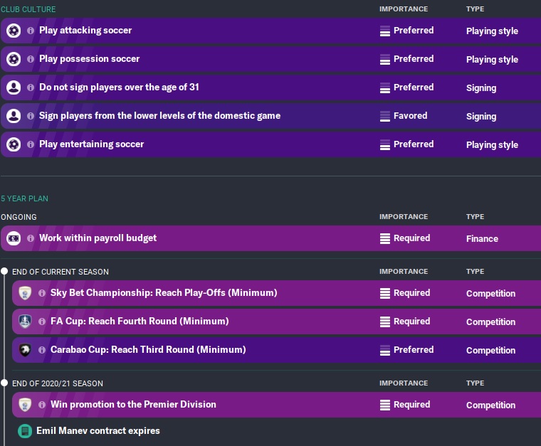Select End of 2020/21 Season timeline marker

click(x=4, y=383)
